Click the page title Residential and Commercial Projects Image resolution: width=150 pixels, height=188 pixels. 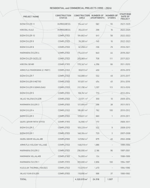click(81, 8)
